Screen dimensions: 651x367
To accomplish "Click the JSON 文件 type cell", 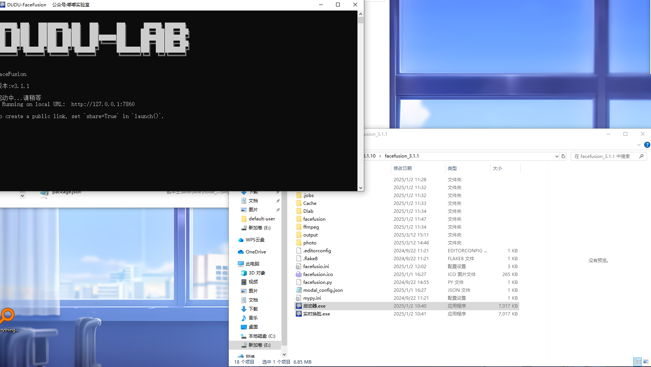I will [x=459, y=290].
